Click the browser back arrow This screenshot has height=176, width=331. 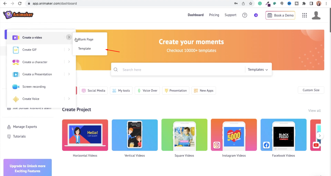pyautogui.click(x=5, y=3)
